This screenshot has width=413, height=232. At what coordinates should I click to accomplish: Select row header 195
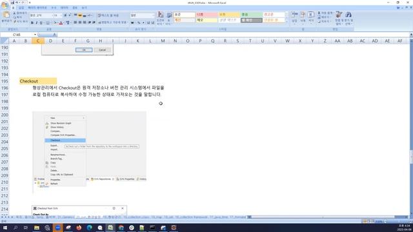(5, 81)
